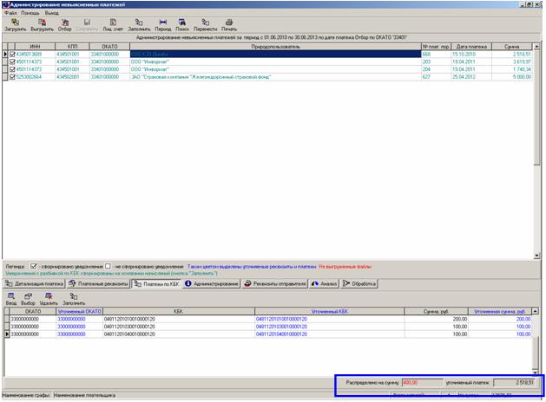Toggle checkbox on first ООО "Информат" row
Image resolution: width=546 pixels, height=402 pixels.
pos(11,62)
